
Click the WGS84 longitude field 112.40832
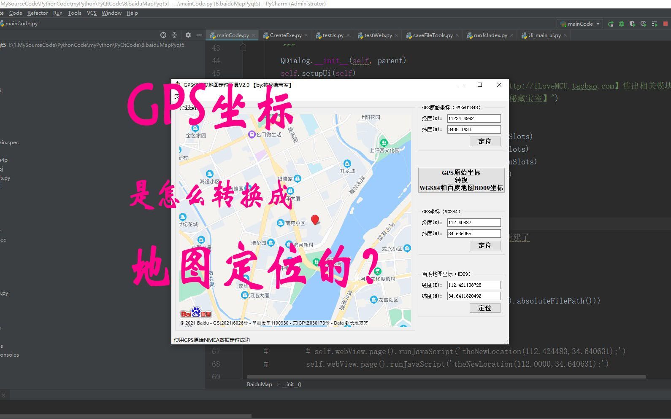[x=474, y=223]
